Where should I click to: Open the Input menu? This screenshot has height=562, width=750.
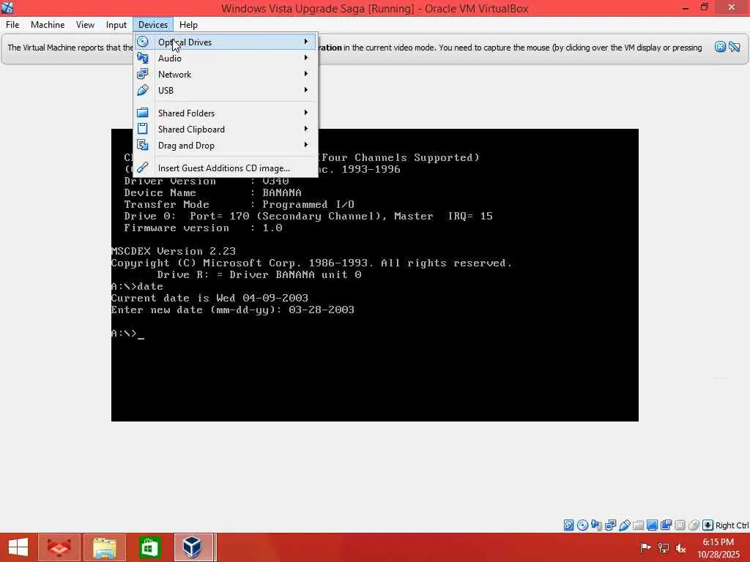[116, 25]
